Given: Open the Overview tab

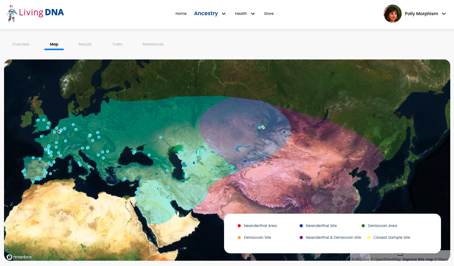Looking at the screenshot, I should (21, 44).
